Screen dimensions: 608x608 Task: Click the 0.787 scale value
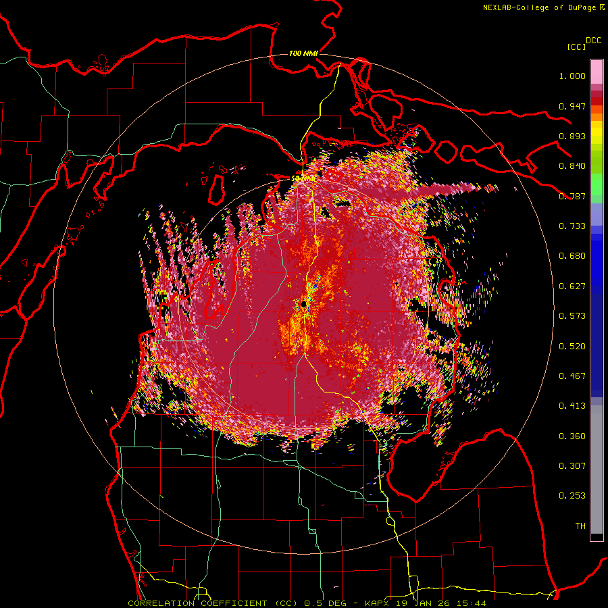click(572, 196)
